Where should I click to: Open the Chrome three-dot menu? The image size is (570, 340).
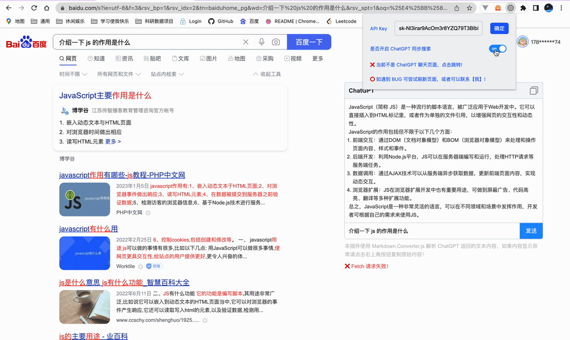(561, 7)
